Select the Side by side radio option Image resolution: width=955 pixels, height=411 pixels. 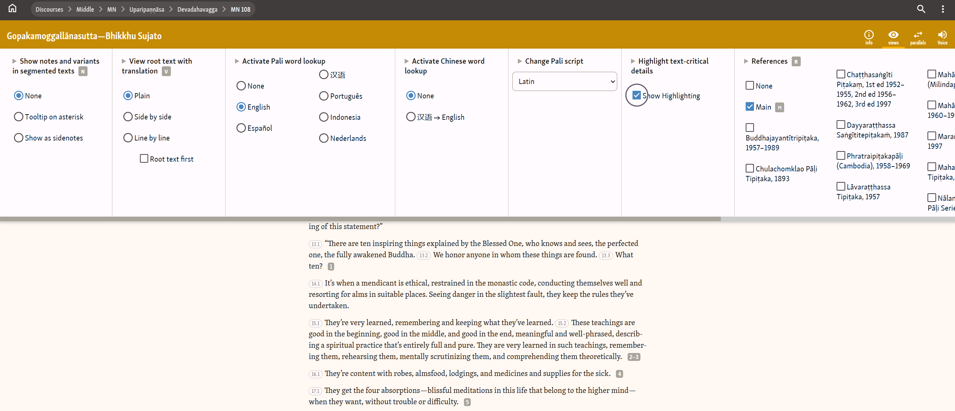point(128,117)
